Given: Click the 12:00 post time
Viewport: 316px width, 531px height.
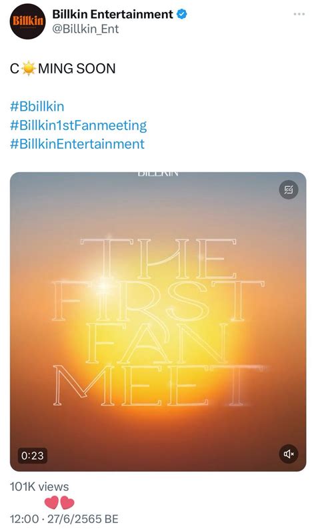Looking at the screenshot, I should coord(25,519).
